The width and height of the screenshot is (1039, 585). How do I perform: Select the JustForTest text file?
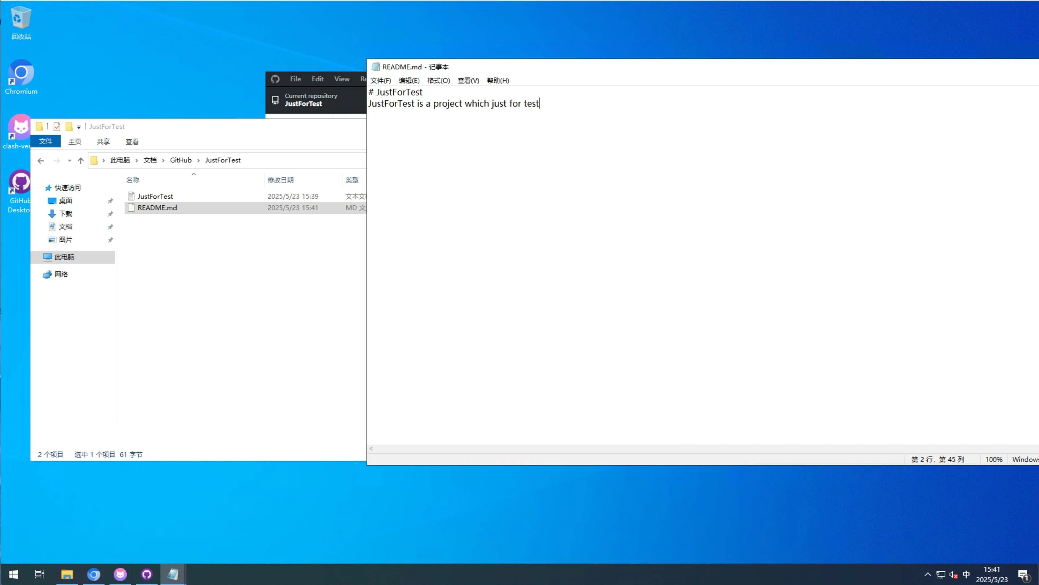(x=155, y=196)
